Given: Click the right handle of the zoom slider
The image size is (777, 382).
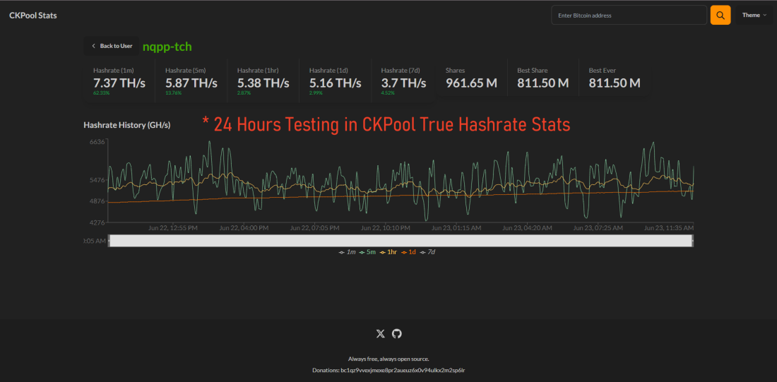Looking at the screenshot, I should click(x=693, y=241).
